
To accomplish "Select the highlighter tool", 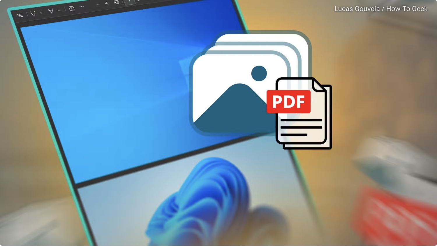I will point(33,14).
